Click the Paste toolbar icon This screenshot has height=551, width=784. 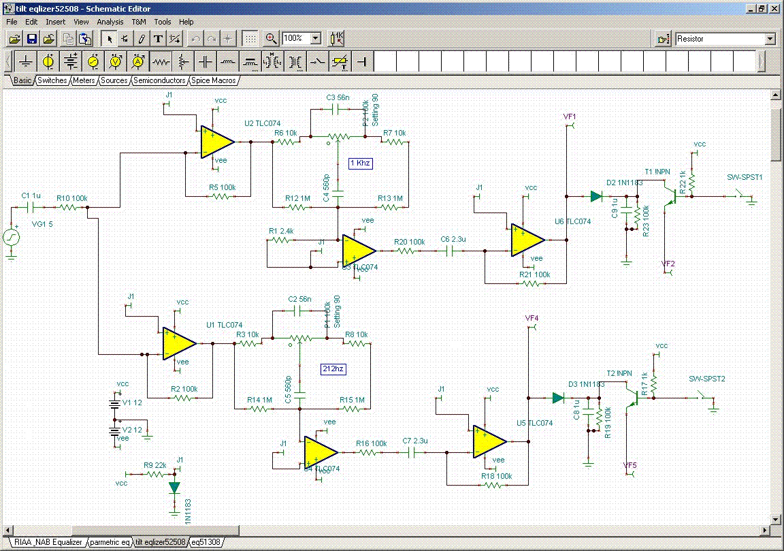click(86, 39)
